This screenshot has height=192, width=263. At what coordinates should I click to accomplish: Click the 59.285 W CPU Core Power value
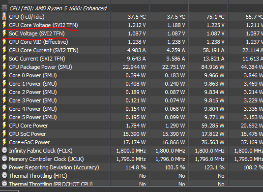(213, 126)
